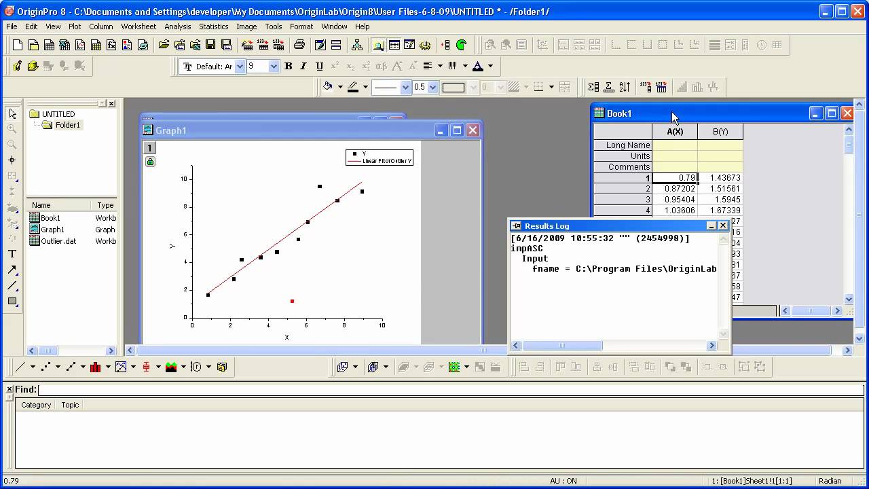Click the Topic column header
Viewport: 869px width, 489px height.
pyautogui.click(x=70, y=405)
